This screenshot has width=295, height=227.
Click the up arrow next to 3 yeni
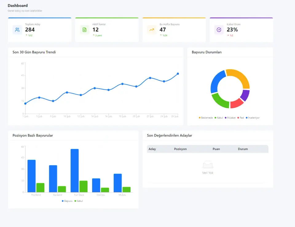pos(93,35)
